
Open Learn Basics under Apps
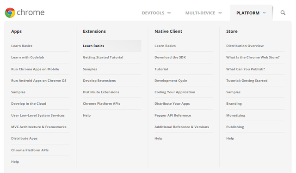pos(22,46)
